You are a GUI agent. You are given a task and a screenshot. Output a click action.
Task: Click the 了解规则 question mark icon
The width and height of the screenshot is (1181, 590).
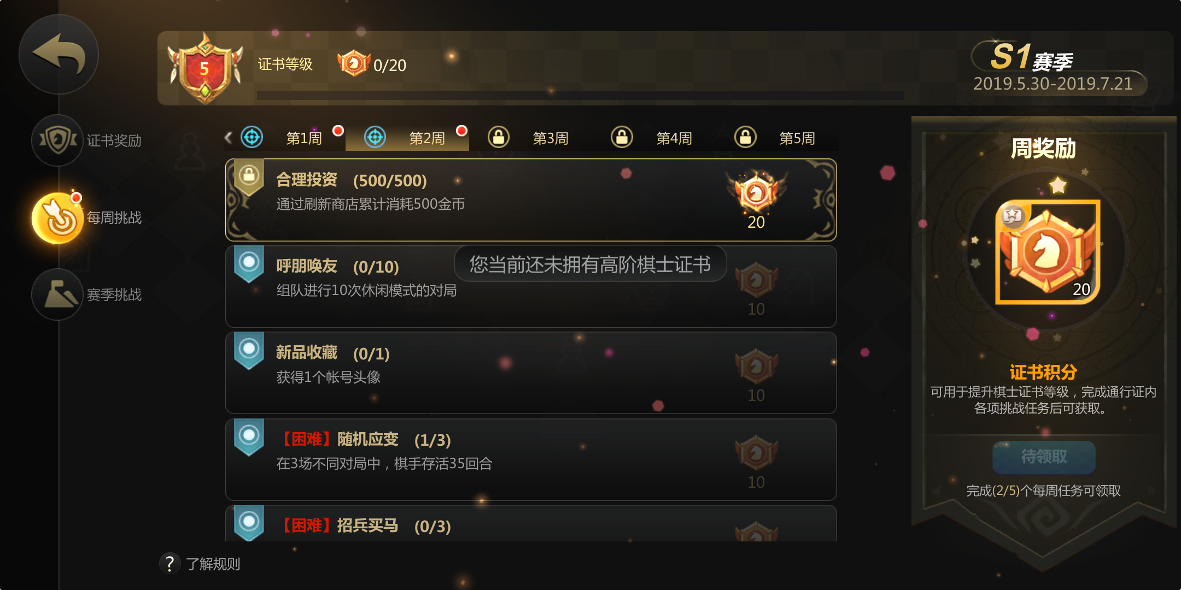pyautogui.click(x=170, y=563)
